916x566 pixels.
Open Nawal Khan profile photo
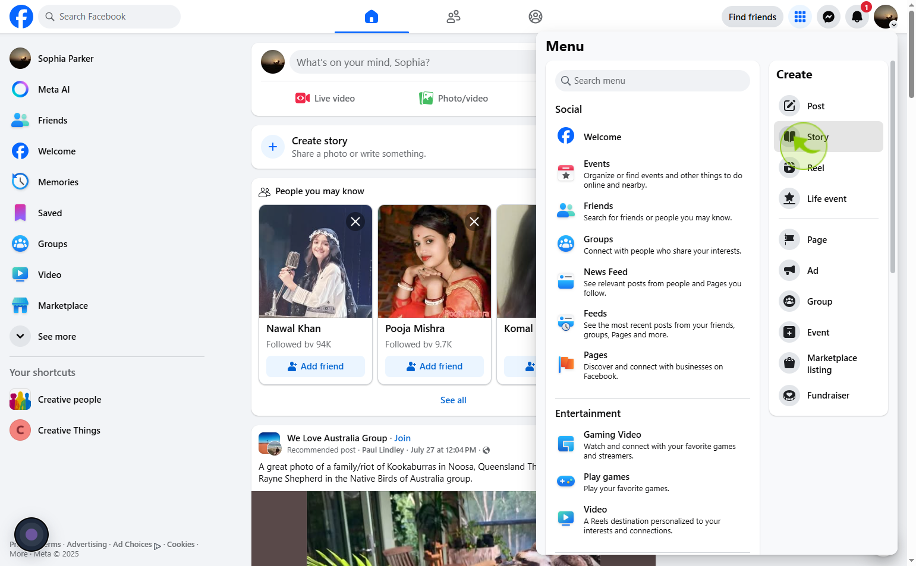[316, 261]
